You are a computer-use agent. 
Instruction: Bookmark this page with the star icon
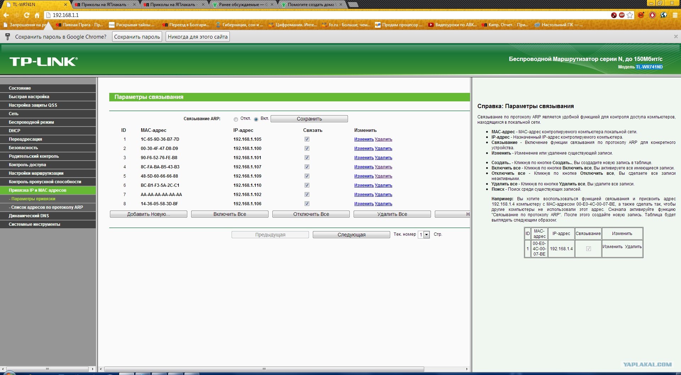click(630, 15)
